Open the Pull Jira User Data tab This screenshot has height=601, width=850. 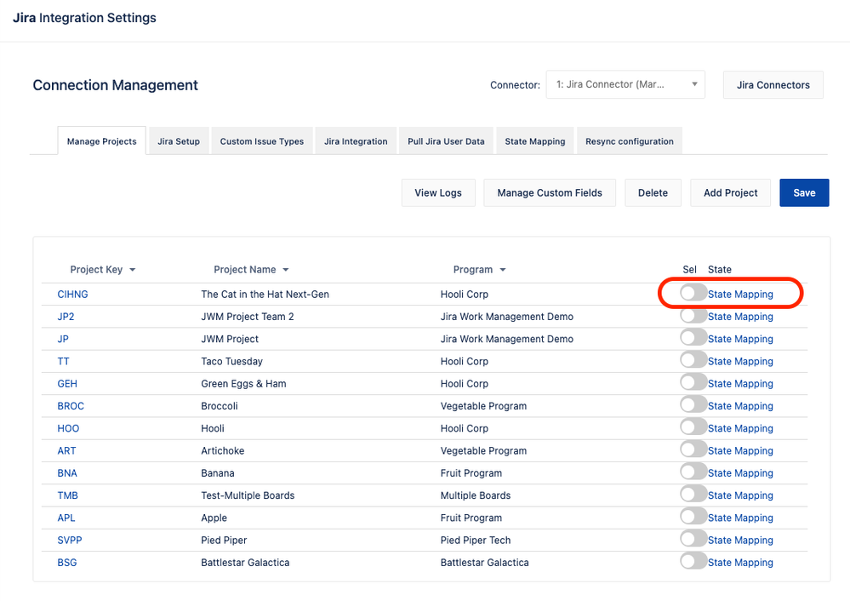point(446,141)
